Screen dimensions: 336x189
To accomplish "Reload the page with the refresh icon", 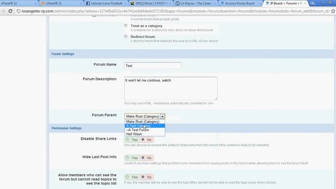I will point(10,11).
